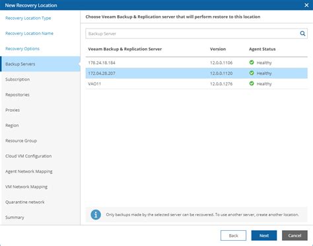Viewport: 313px width, 246px height.
Task: Click the 'Only backups made by' info message
Action: tap(202, 214)
